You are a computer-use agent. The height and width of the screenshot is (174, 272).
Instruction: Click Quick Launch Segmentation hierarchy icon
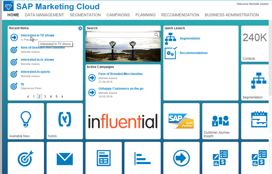tap(170, 39)
